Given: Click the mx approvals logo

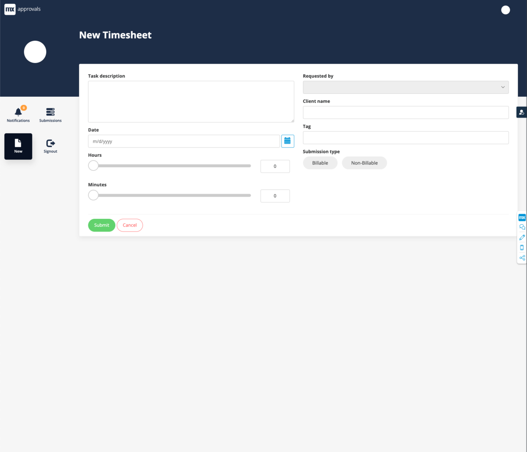Looking at the screenshot, I should pos(23,9).
